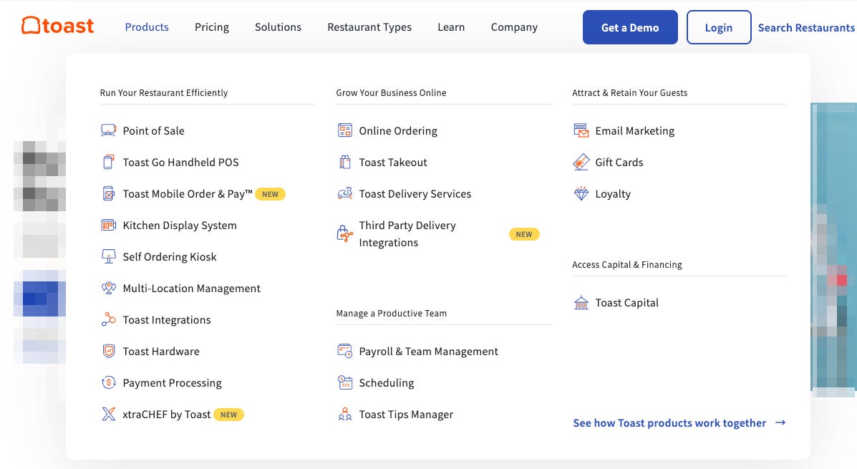Open the Point of Sale link
This screenshot has width=857, height=469.
154,130
